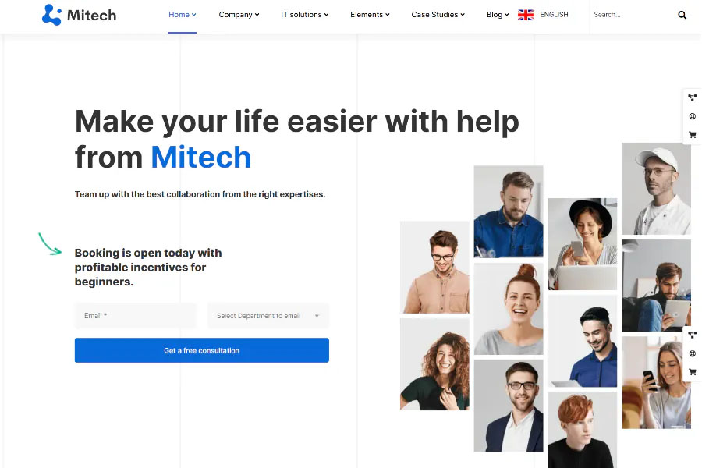Click the UK flag language icon
This screenshot has height=468, width=702.
526,15
